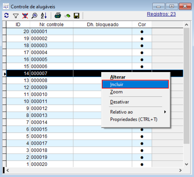Print the list using the printer icon

click(58, 15)
